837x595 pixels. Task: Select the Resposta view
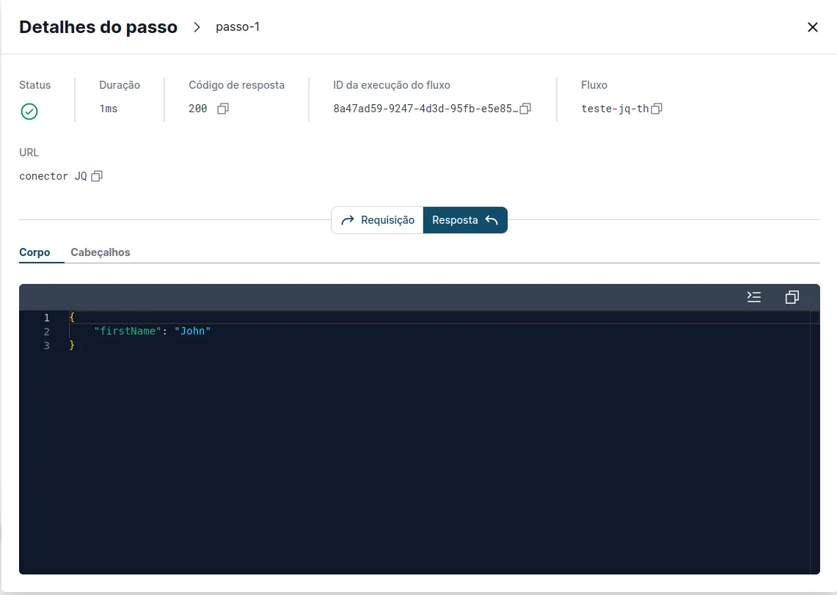(x=465, y=220)
